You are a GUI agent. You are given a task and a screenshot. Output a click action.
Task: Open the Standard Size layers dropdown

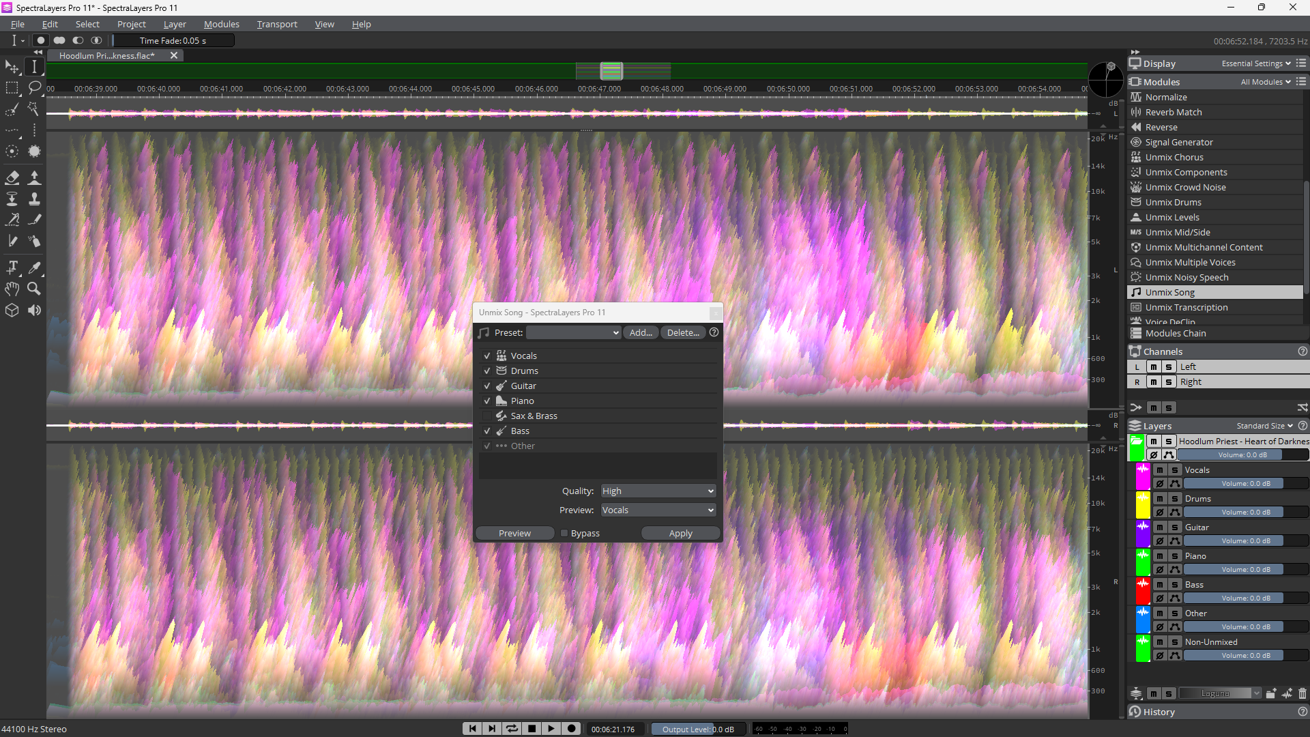[1264, 426]
